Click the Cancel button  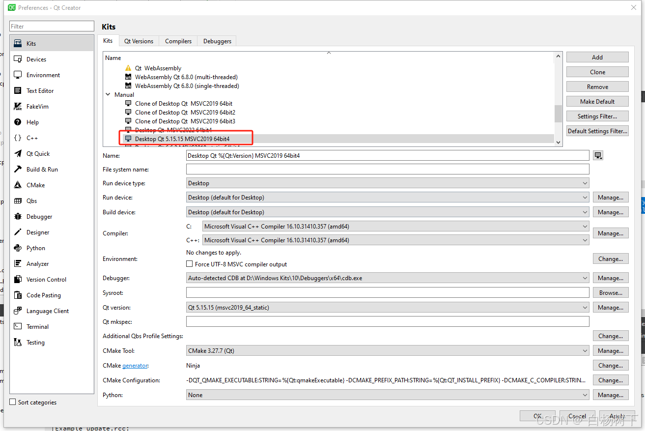(x=577, y=416)
